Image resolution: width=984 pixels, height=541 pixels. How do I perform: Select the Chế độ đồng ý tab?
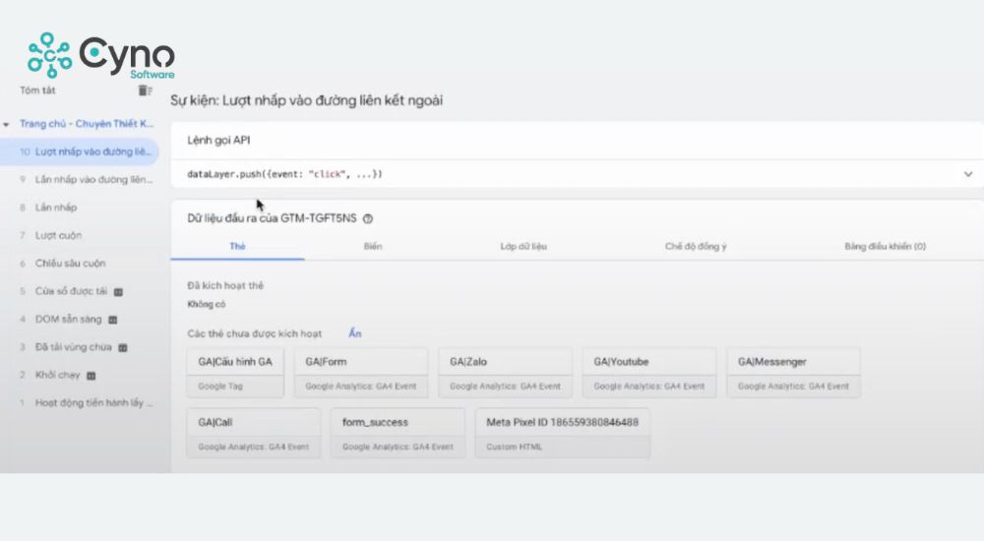point(696,247)
